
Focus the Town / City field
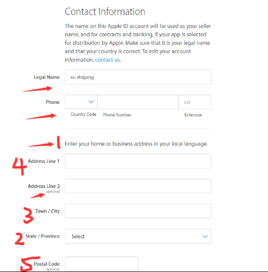coord(138,211)
